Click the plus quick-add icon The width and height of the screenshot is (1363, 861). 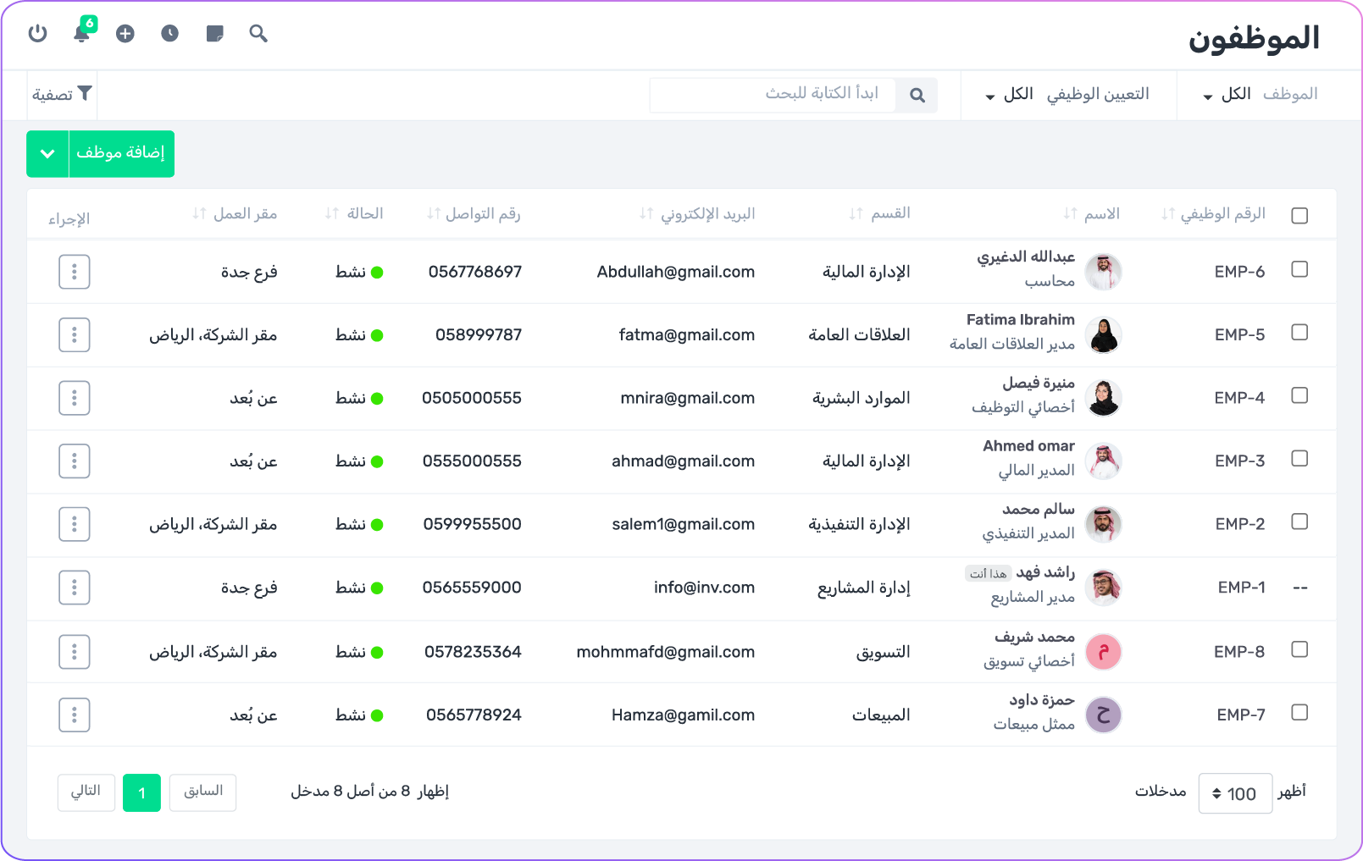pos(125,33)
